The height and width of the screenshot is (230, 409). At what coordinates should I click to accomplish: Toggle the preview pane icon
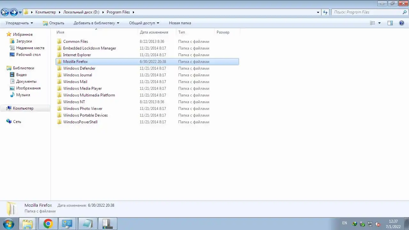[x=390, y=23]
